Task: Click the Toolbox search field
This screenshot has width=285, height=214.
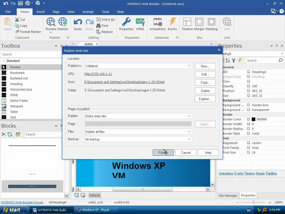Action: coord(31,54)
